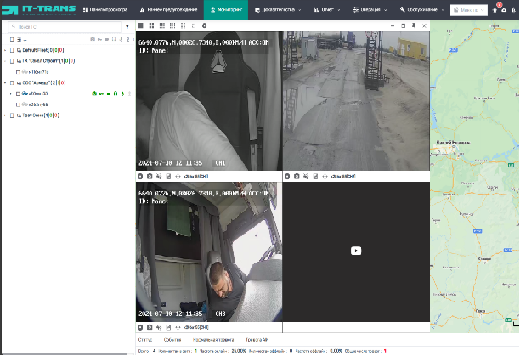Play video in empty fourth window

tap(356, 251)
